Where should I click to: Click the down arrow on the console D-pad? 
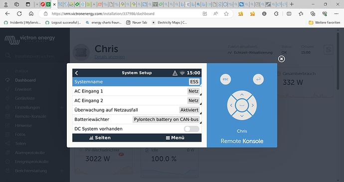point(242,116)
